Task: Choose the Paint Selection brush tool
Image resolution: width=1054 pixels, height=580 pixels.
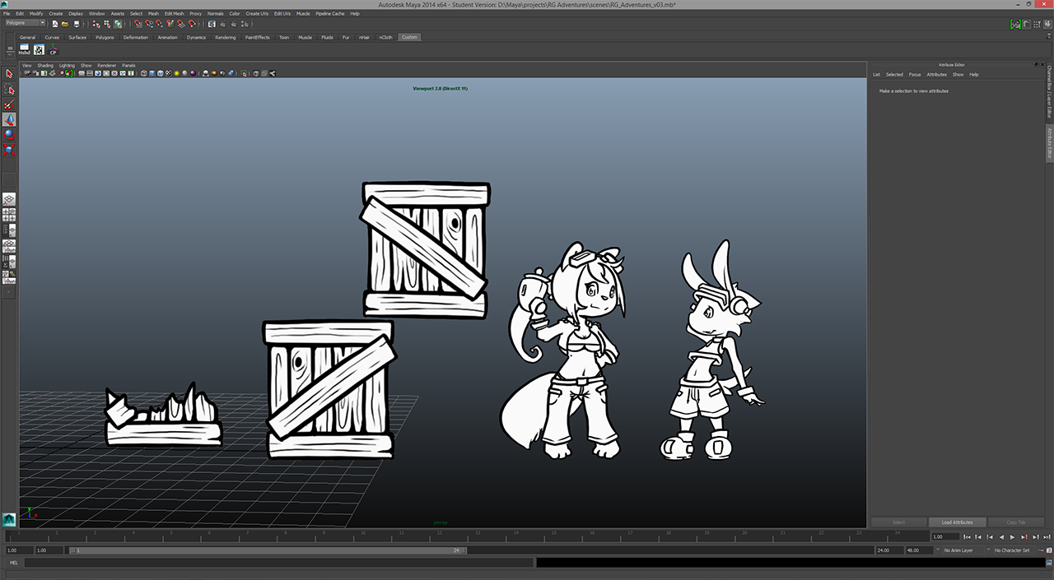Action: [x=9, y=105]
